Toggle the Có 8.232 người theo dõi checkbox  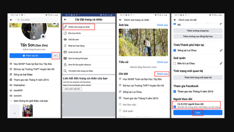175,107
